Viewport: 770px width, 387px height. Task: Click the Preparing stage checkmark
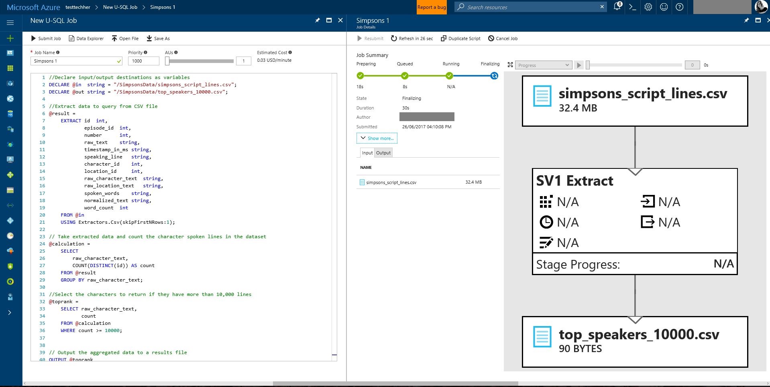[x=360, y=75]
